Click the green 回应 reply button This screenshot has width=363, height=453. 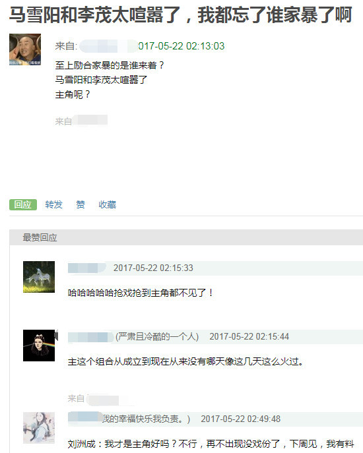(23, 204)
